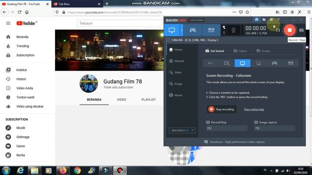The height and width of the screenshot is (175, 312).
Task: Select rectangle area recording mode icon
Action: pos(226,63)
